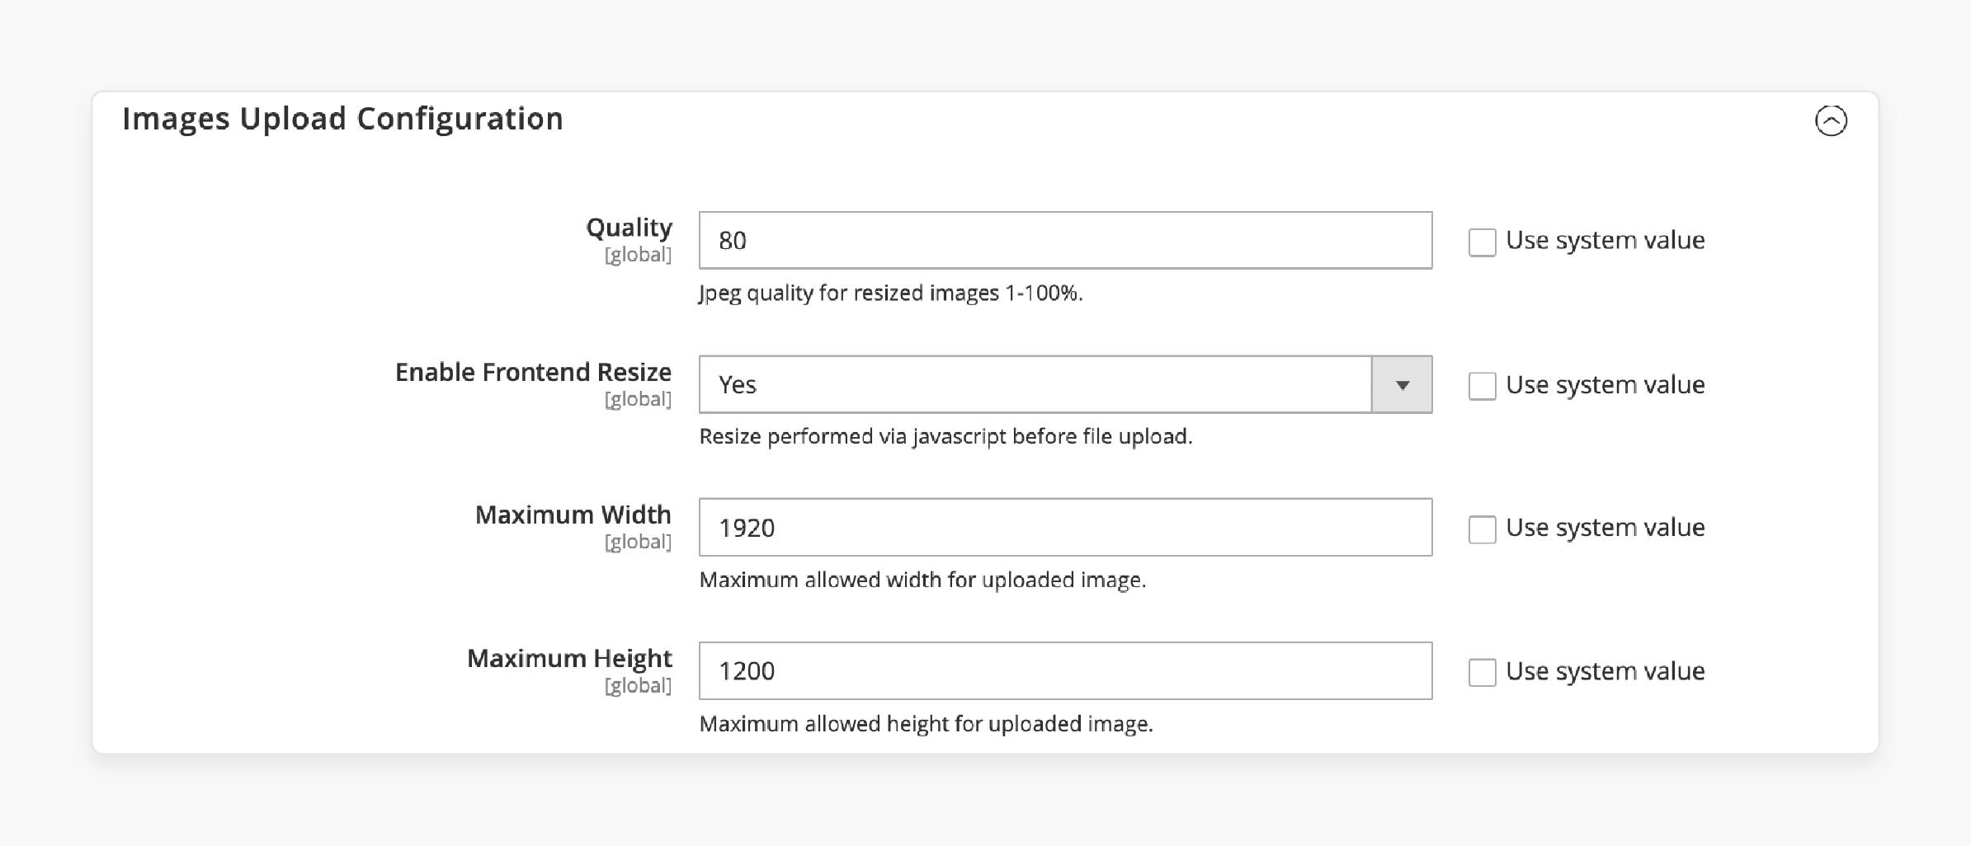Click 'Resize performed via javascript before file upload.' note
This screenshot has width=1971, height=846.
tap(945, 436)
